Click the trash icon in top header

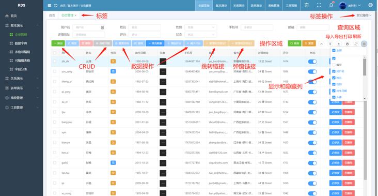click(x=306, y=5)
